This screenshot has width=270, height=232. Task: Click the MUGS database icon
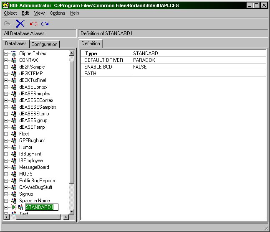pyautogui.click(x=14, y=174)
